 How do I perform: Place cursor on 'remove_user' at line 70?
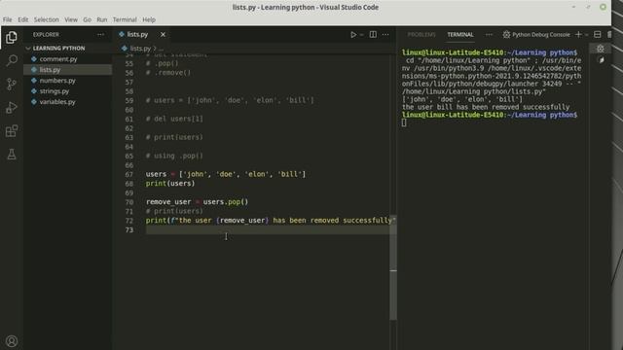168,202
